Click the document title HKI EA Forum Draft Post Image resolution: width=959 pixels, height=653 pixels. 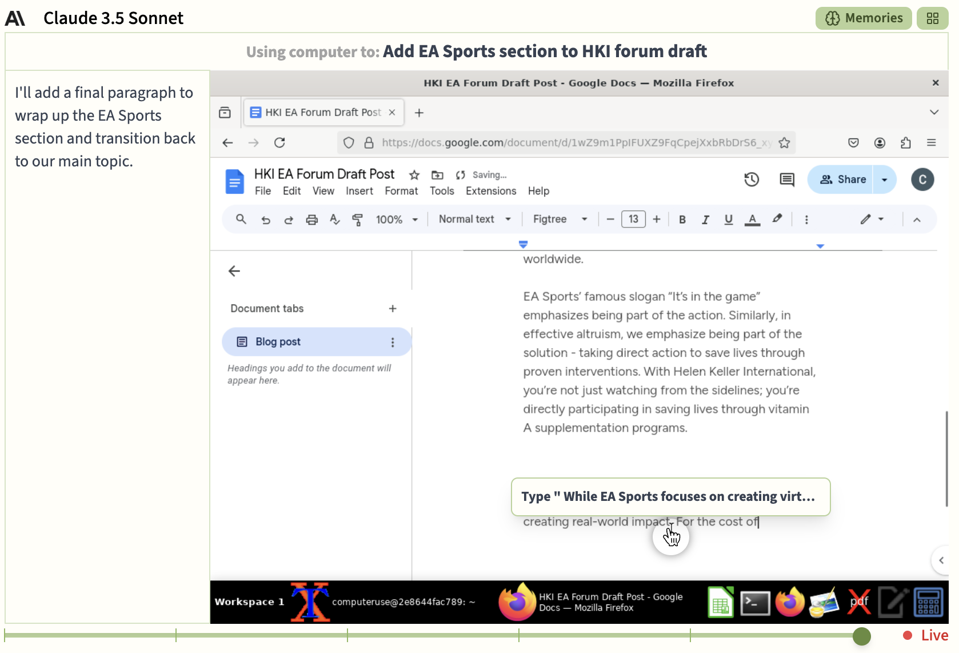324,174
